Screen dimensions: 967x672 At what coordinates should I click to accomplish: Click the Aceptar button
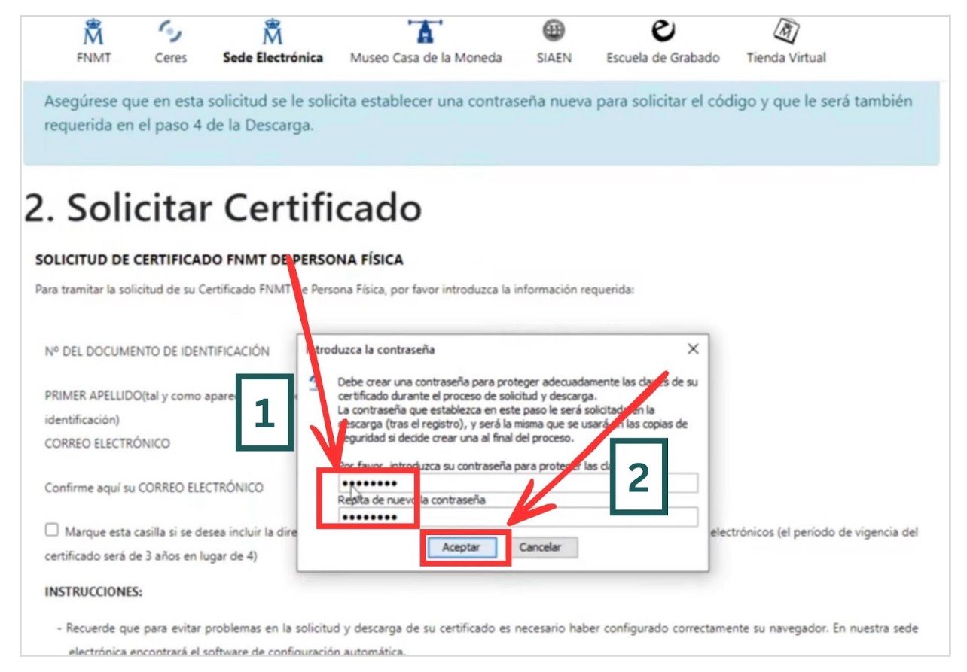point(462,548)
